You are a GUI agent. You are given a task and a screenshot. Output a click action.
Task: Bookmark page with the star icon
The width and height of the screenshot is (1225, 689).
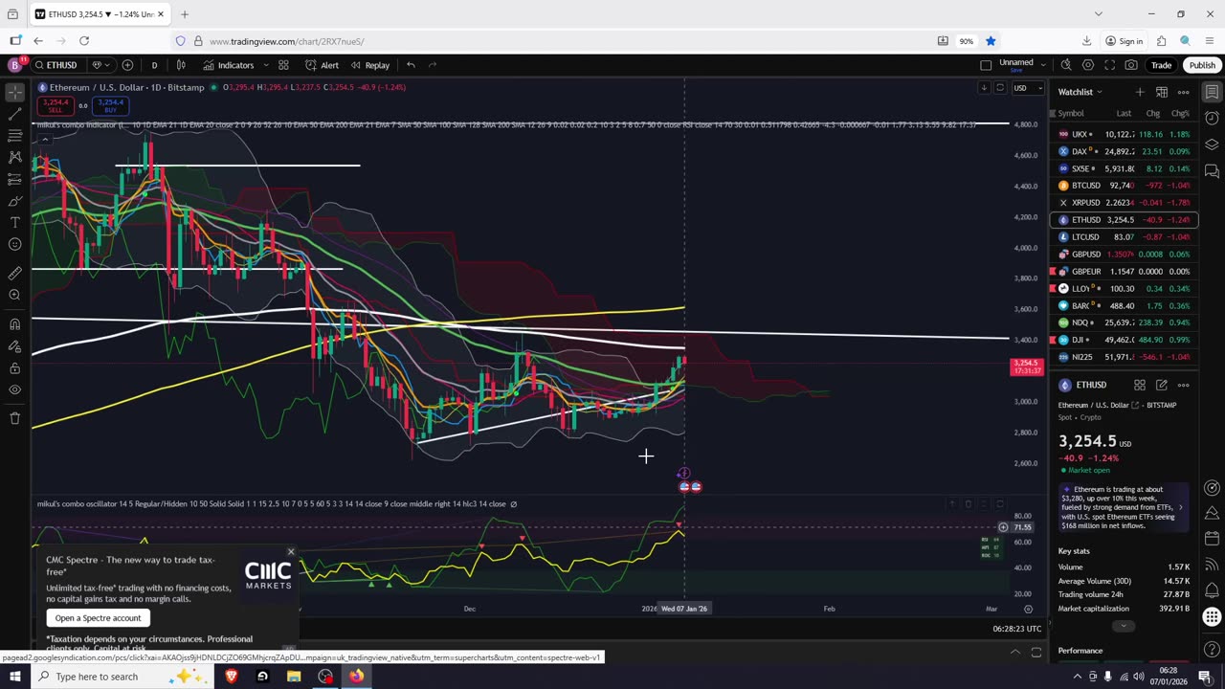(991, 41)
